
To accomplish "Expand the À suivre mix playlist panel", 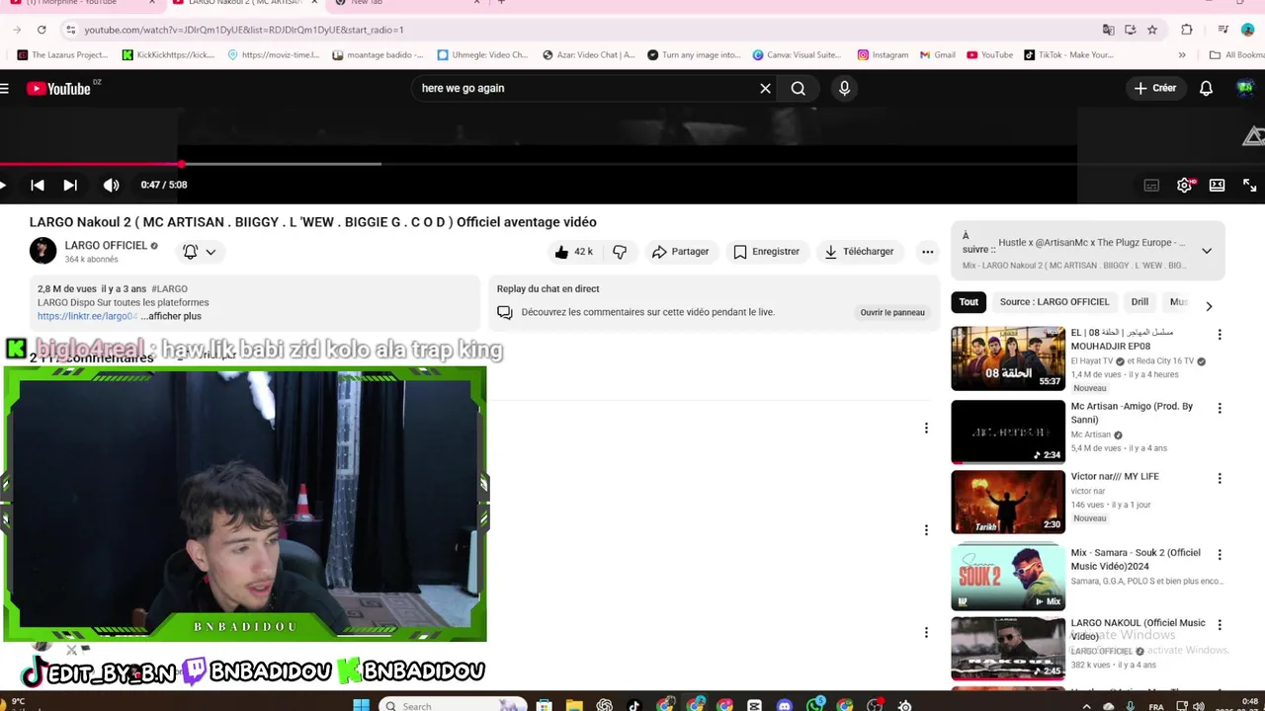I will point(1207,251).
